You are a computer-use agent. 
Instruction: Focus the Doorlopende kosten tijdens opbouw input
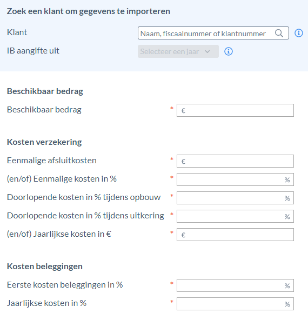point(235,198)
